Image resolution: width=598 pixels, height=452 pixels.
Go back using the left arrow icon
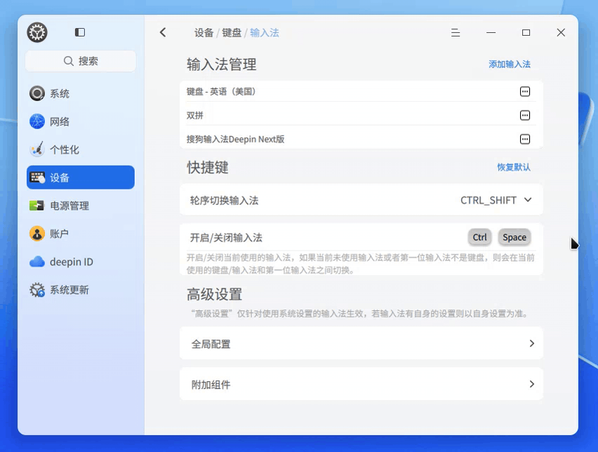coord(163,32)
